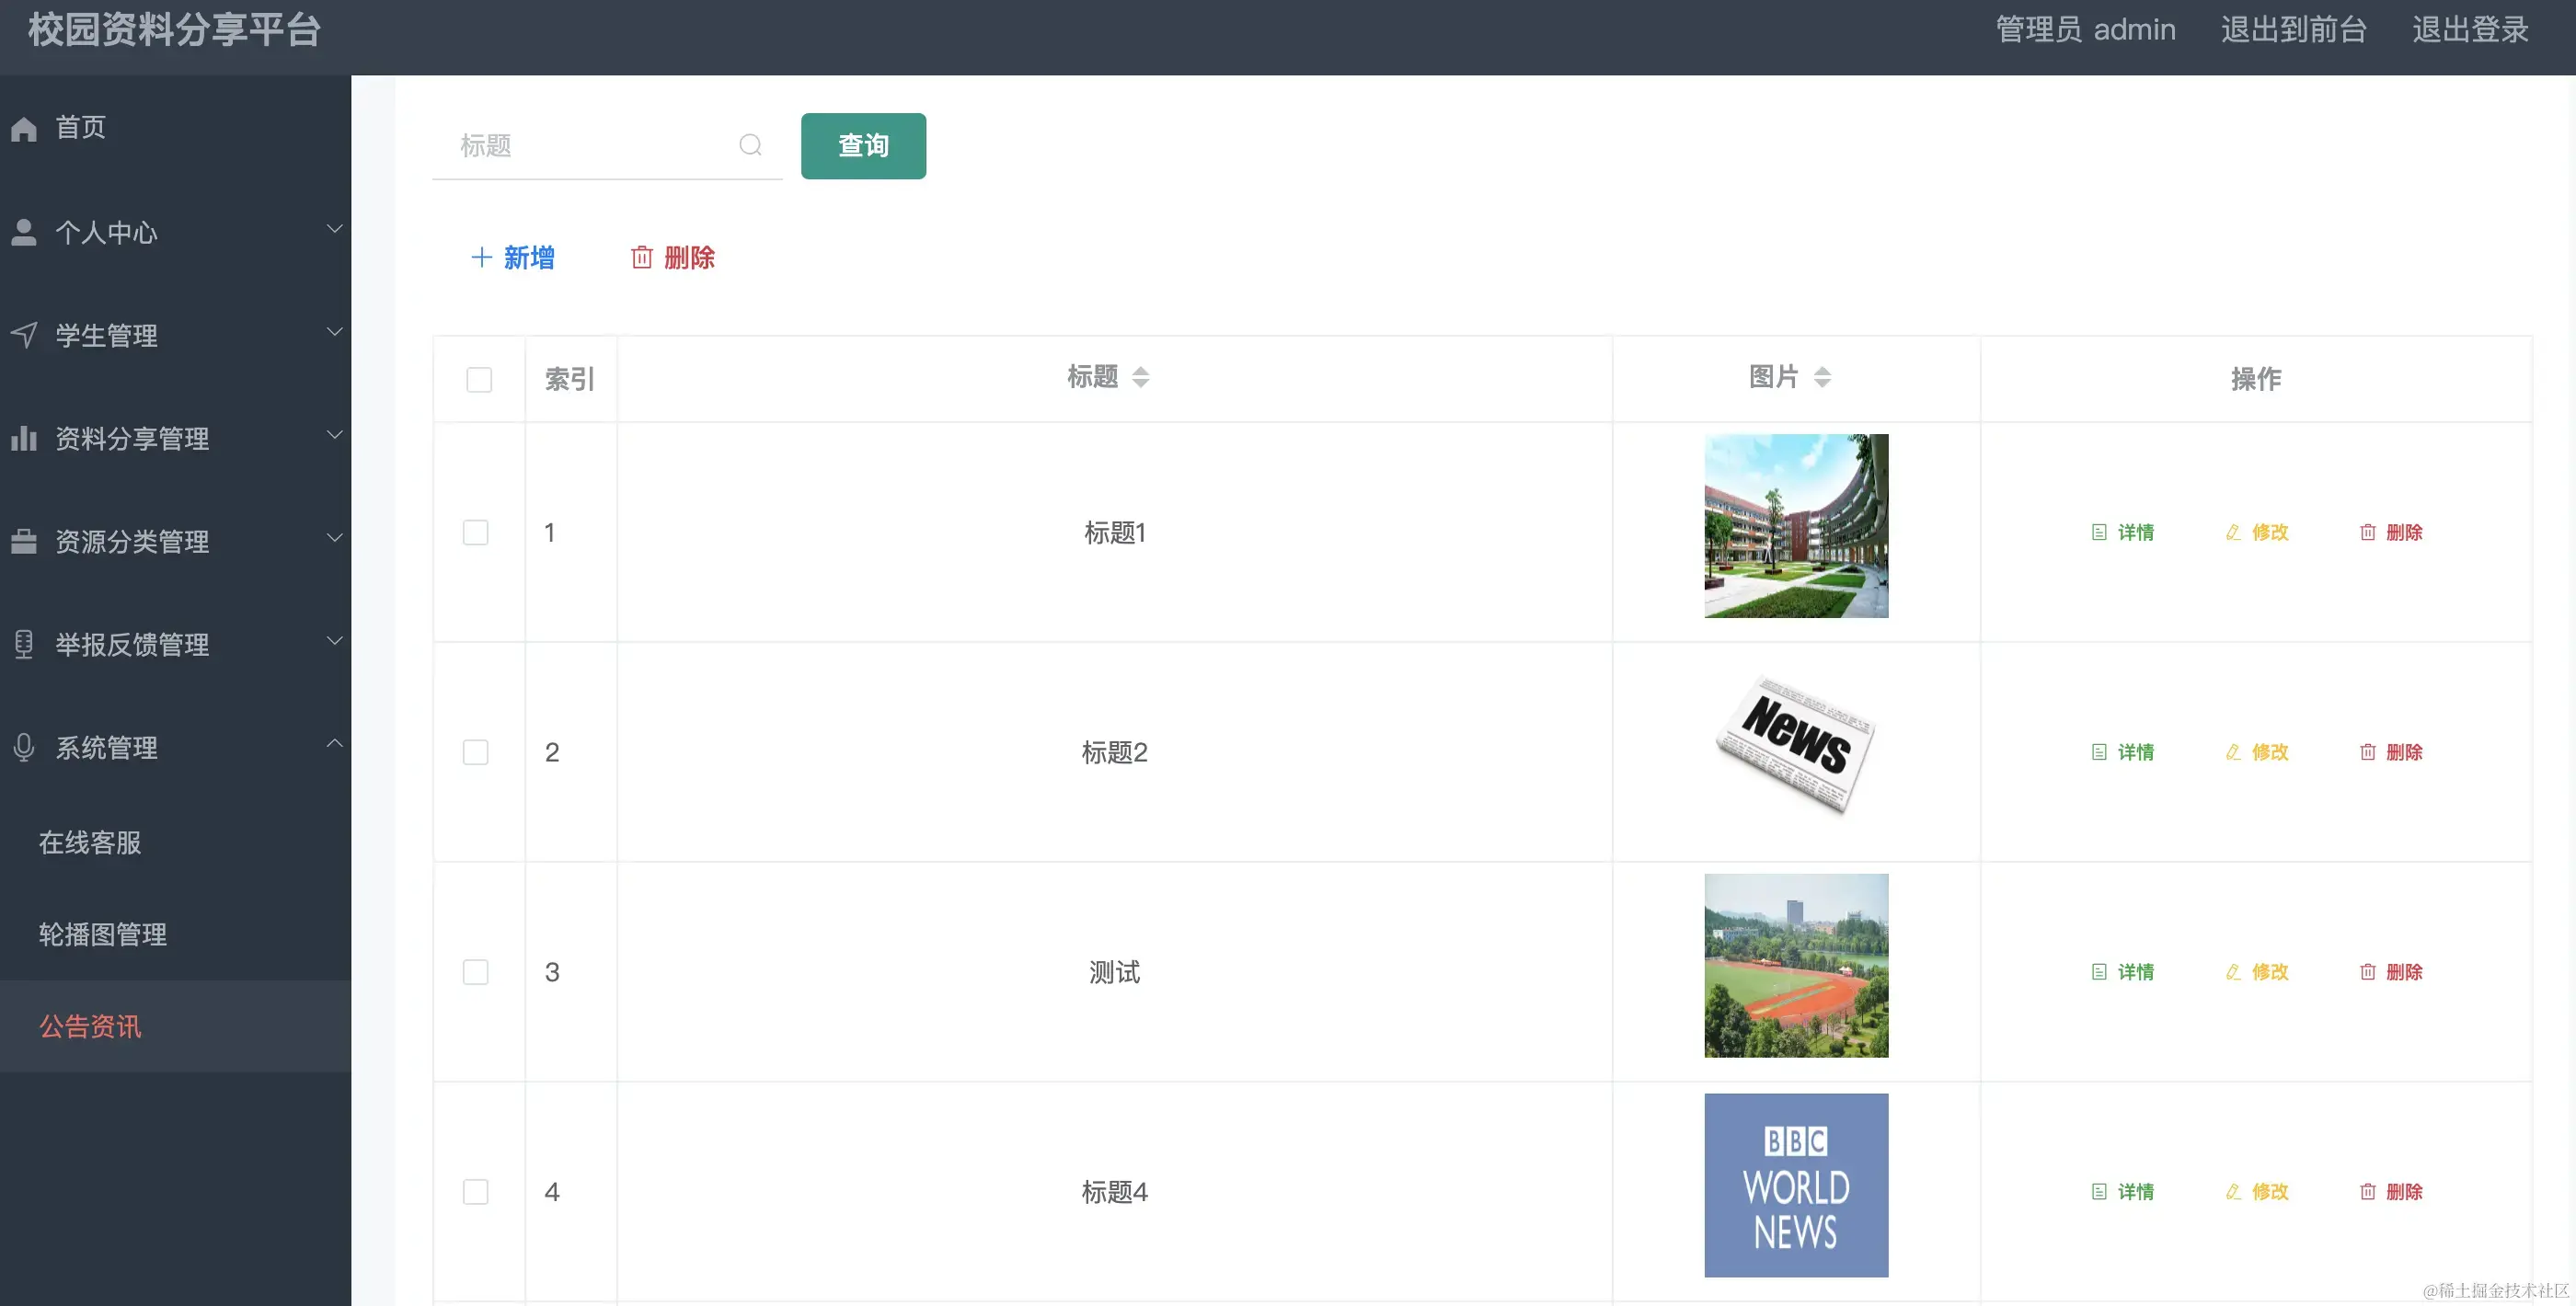
Task: Sort table by the 图片 column arrows
Action: point(1822,377)
